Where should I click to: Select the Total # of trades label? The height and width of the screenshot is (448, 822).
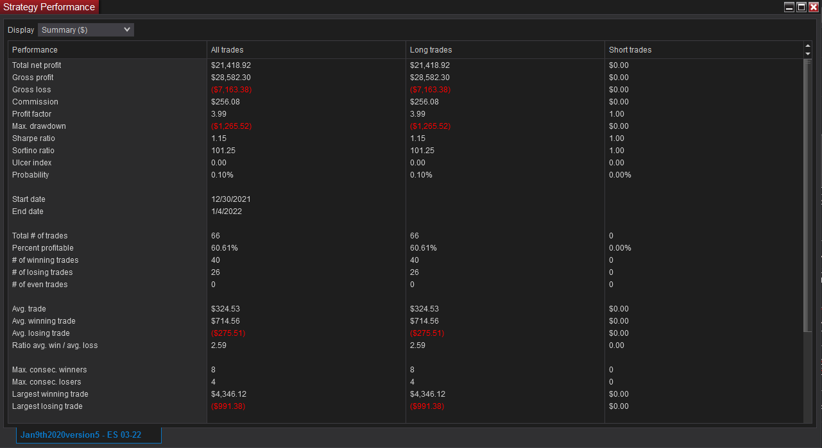tap(40, 236)
